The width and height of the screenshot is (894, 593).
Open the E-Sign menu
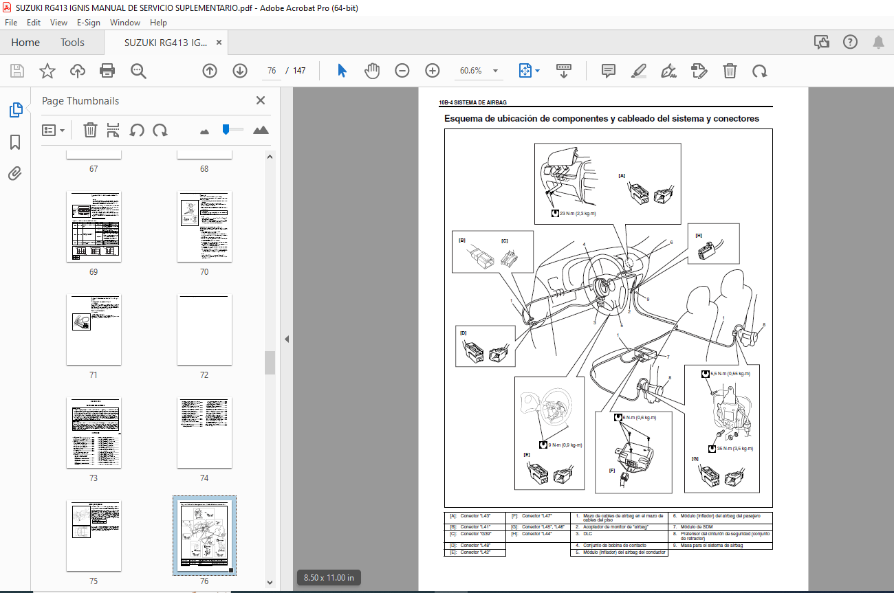coord(89,23)
